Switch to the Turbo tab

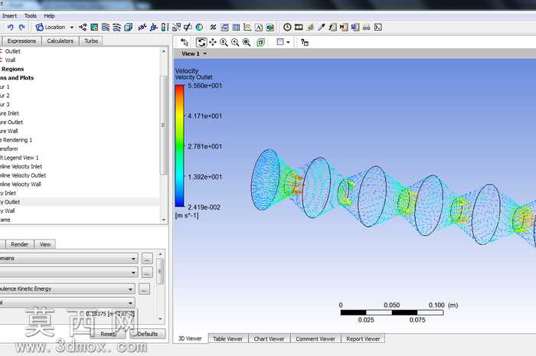(91, 41)
